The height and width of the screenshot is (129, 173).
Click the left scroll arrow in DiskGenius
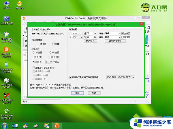(x=25, y=97)
